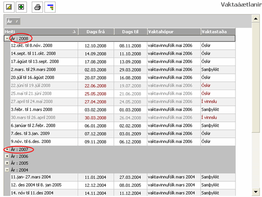Select row '2.mars. til 29.mars 2008'

(123, 70)
